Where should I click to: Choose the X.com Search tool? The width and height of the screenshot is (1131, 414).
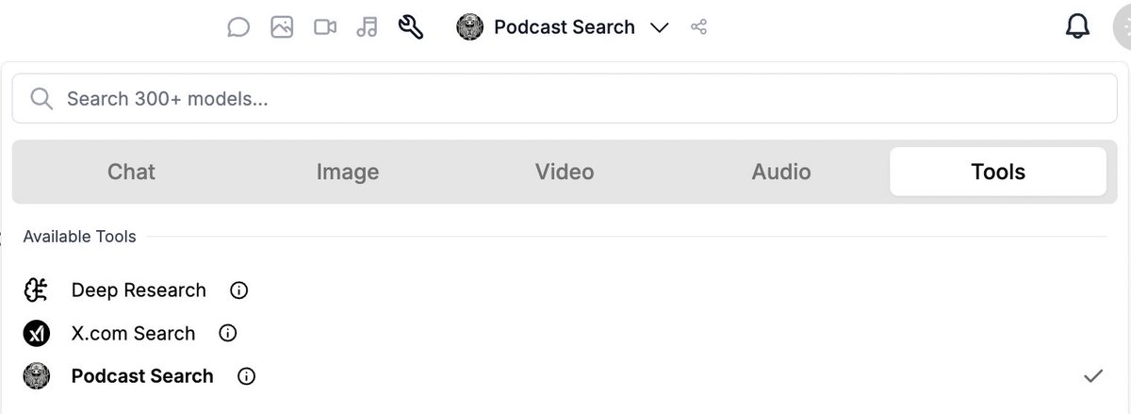(x=133, y=333)
